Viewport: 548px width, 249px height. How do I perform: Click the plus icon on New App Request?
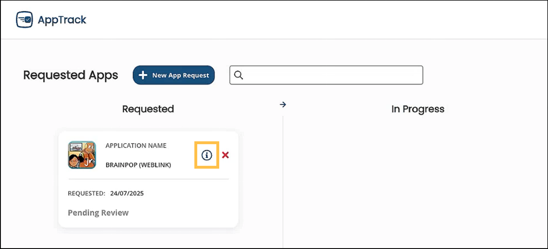pos(143,75)
